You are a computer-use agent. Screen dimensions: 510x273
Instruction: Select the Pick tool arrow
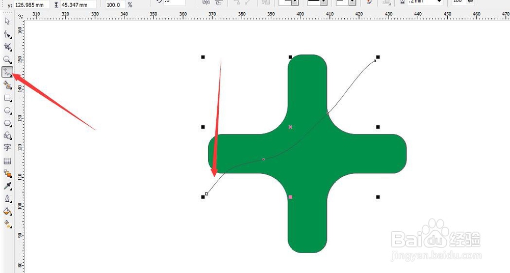point(7,21)
